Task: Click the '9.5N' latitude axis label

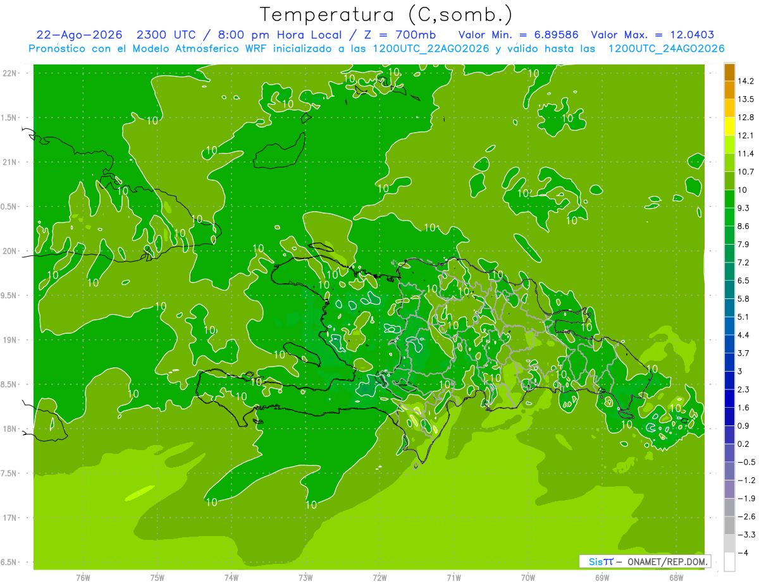Action: click(x=9, y=296)
